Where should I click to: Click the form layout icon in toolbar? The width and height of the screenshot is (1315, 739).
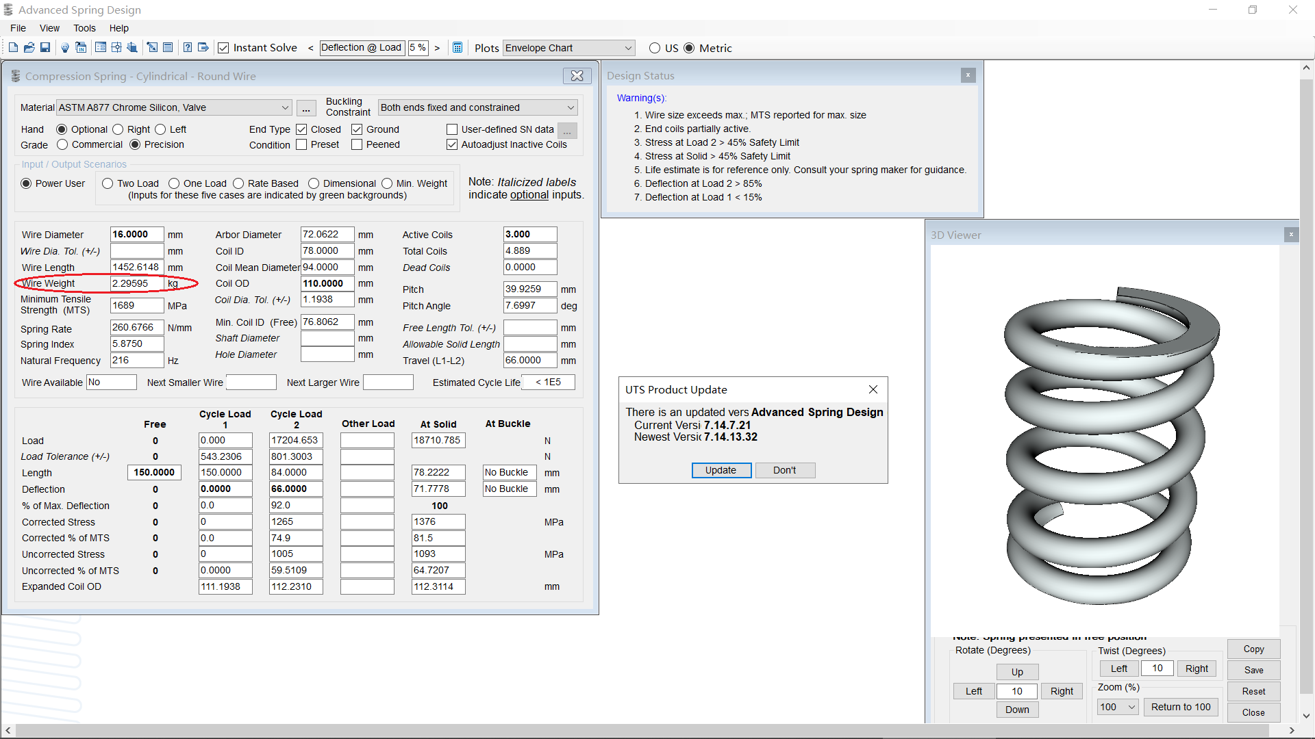pos(101,47)
